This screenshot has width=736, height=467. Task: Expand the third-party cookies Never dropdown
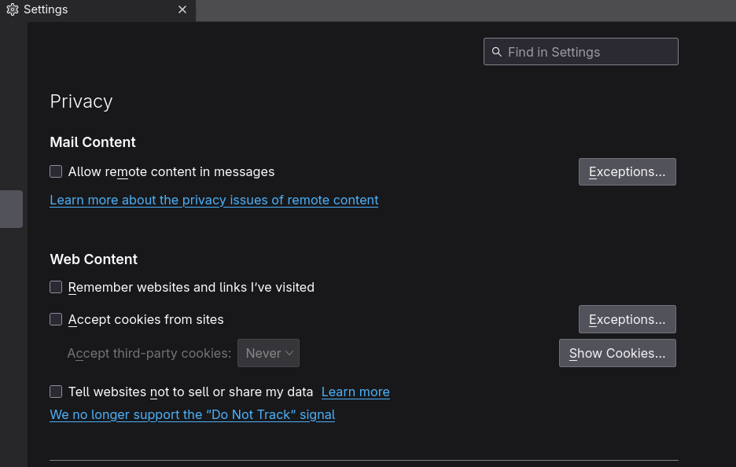pos(268,353)
